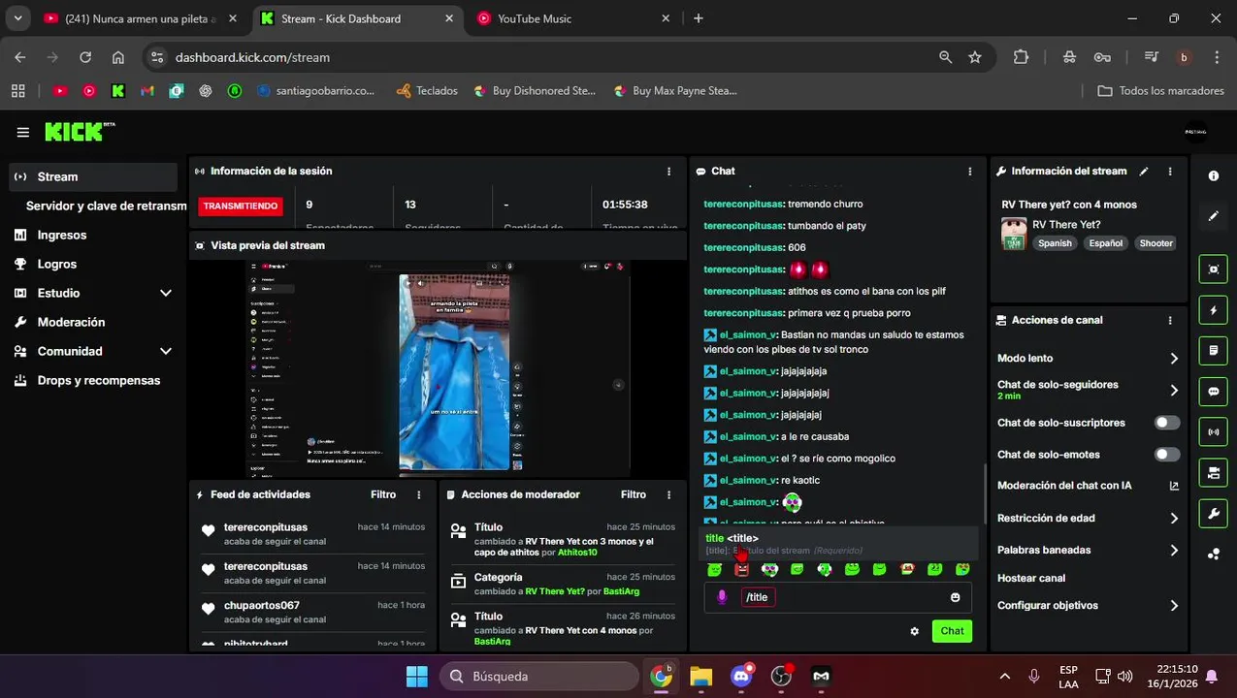Open Modo lento settings
Viewport: 1237px width, 698px height.
tap(1088, 359)
